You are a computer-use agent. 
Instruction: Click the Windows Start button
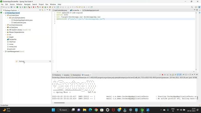(x=53, y=110)
